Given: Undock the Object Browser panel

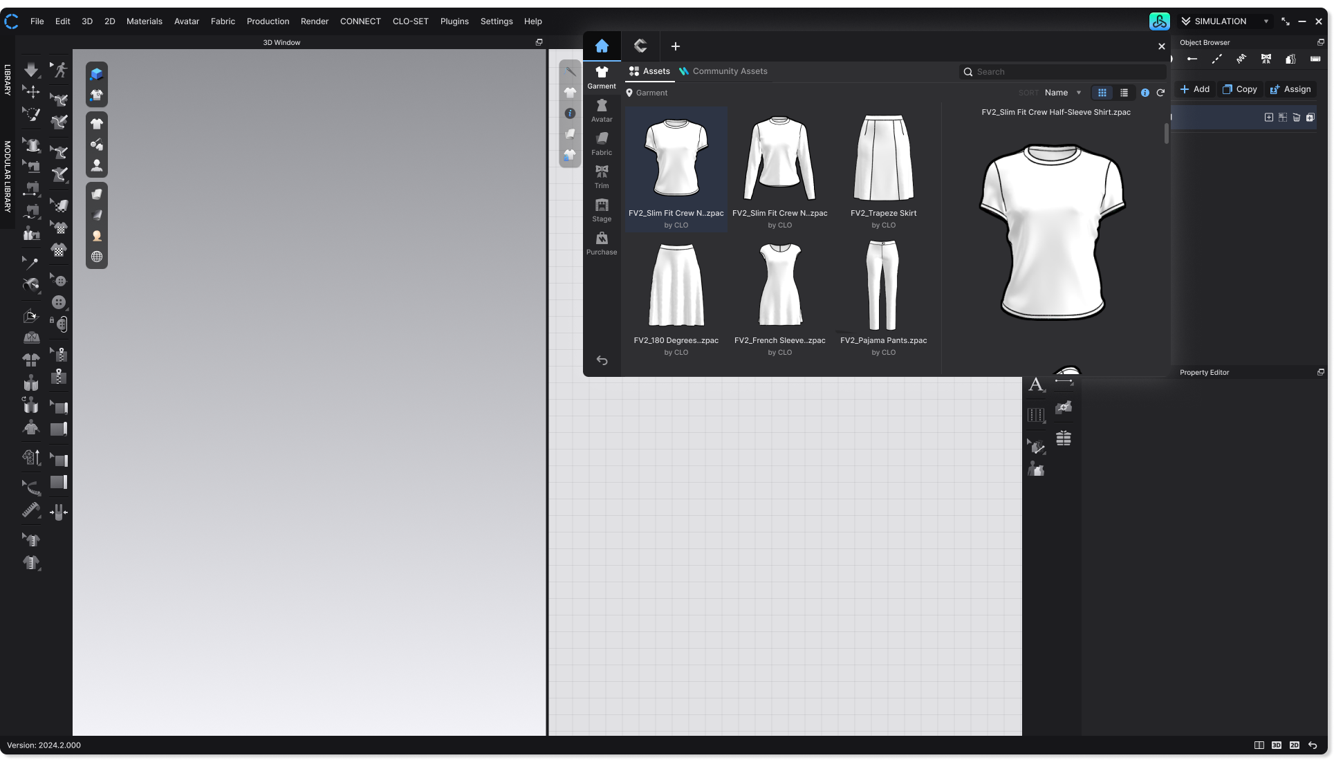Looking at the screenshot, I should point(1321,42).
